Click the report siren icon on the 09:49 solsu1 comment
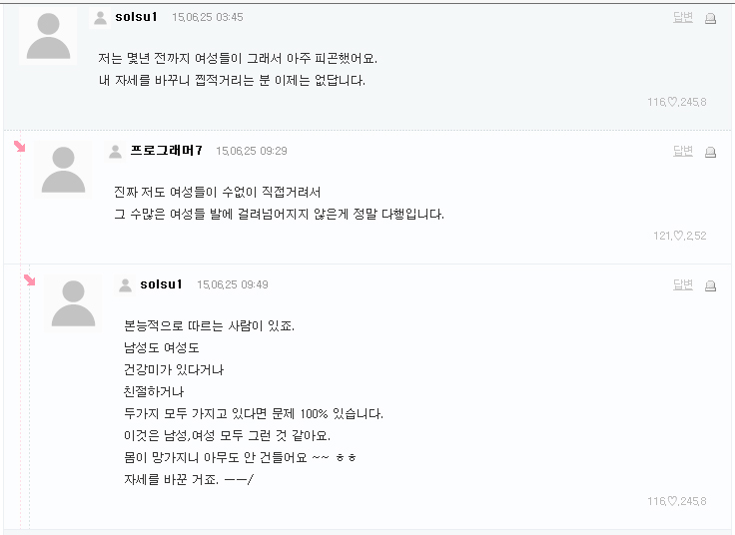 point(710,285)
